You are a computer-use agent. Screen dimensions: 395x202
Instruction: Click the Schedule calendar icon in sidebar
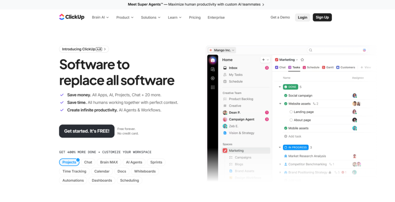(225, 81)
